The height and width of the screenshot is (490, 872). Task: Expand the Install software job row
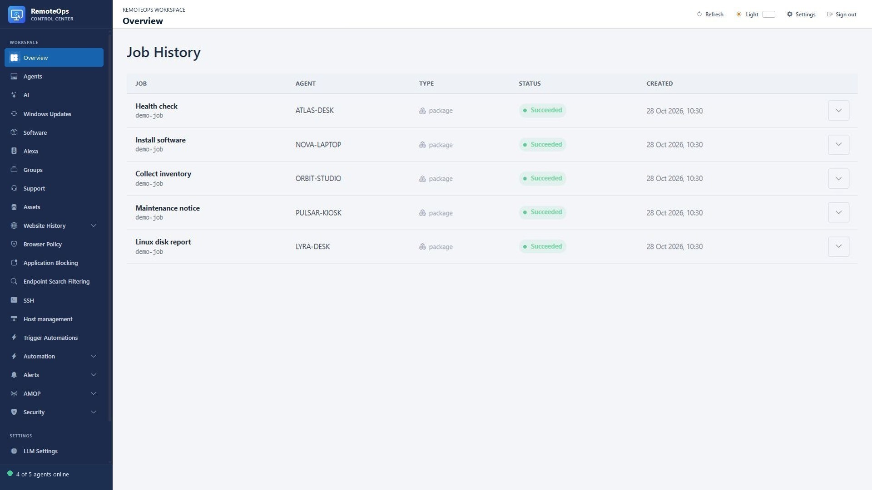(838, 145)
